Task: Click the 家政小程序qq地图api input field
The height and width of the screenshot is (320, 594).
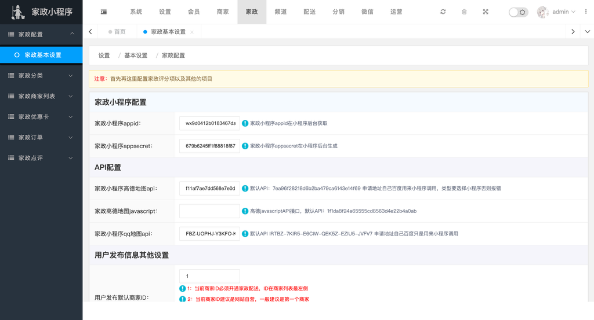Action: pos(209,233)
